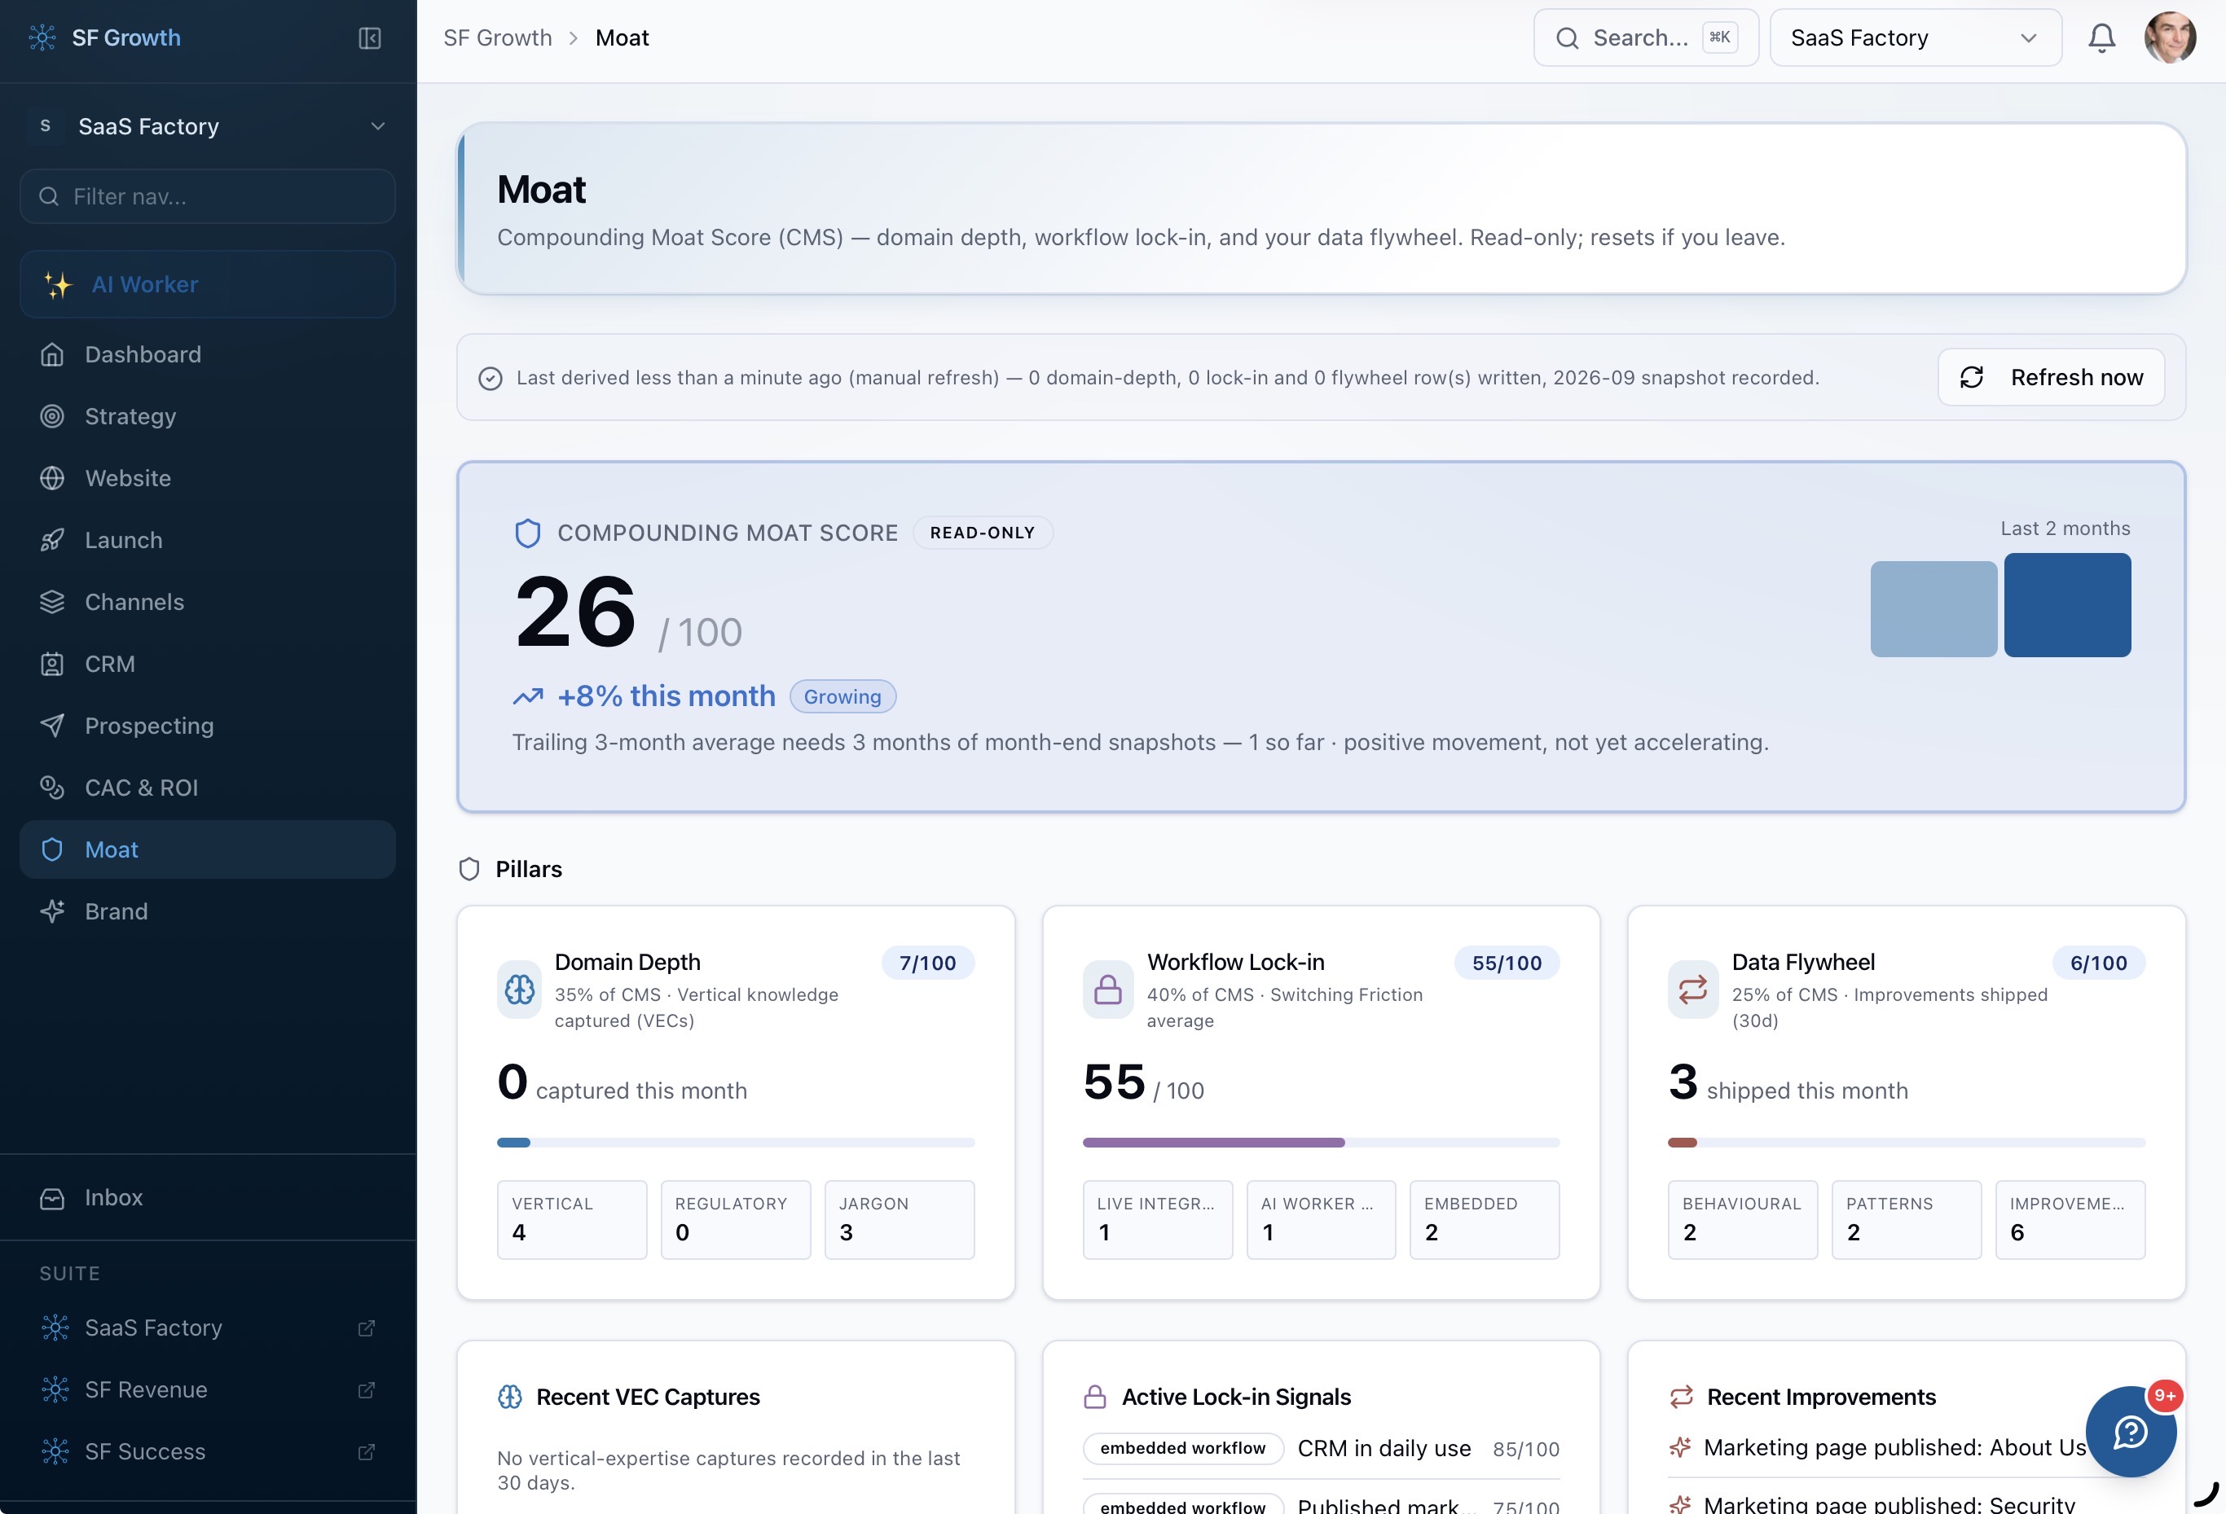
Task: Open the SaaS Factory top bar dropdown
Action: coord(1916,38)
